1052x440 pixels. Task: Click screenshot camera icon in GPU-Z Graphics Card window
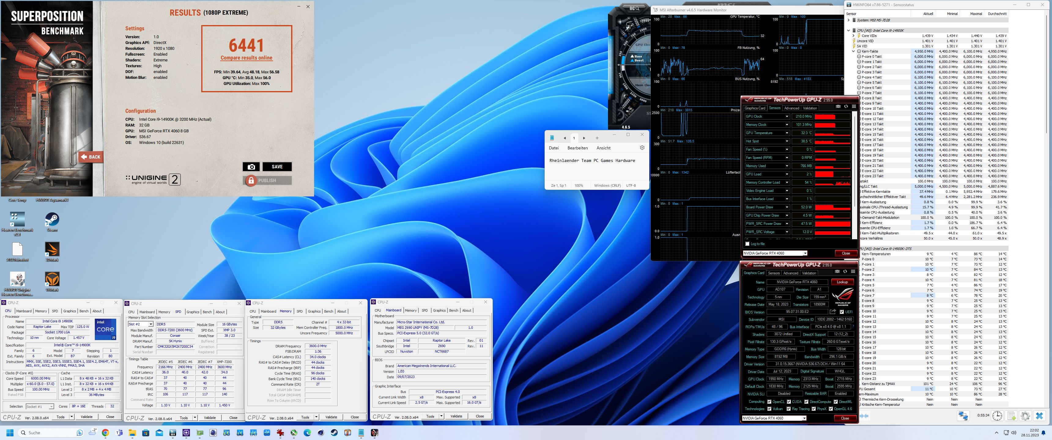coord(837,271)
